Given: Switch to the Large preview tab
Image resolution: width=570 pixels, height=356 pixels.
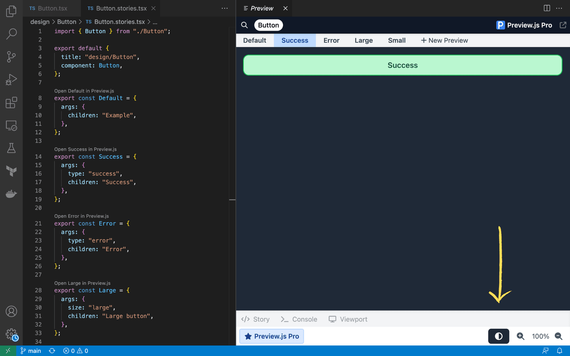Looking at the screenshot, I should (364, 40).
